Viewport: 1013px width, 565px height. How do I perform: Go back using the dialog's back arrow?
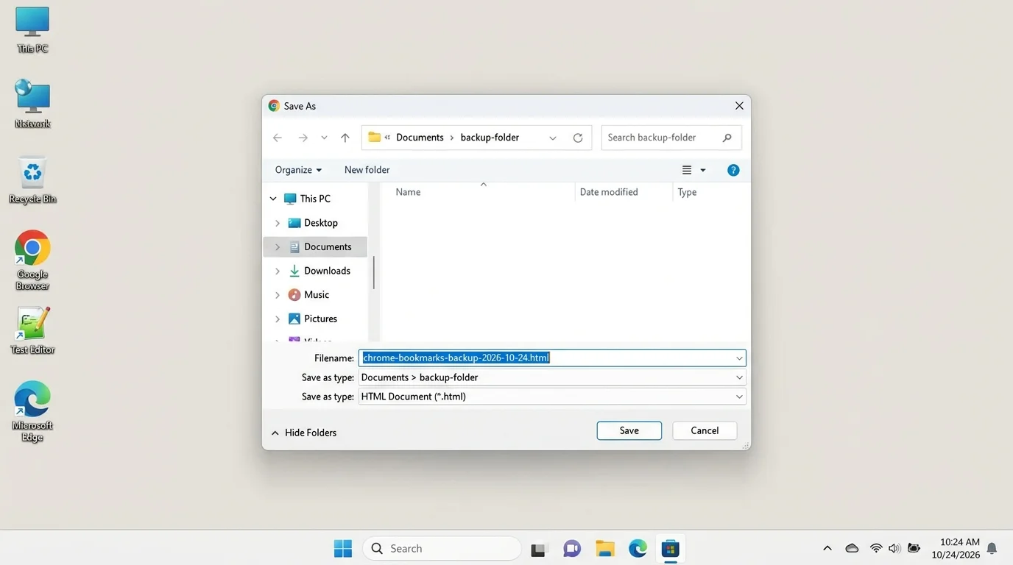coord(278,138)
